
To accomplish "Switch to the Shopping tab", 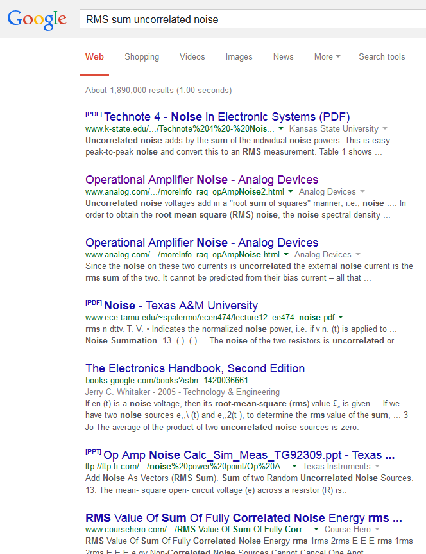I will point(142,57).
